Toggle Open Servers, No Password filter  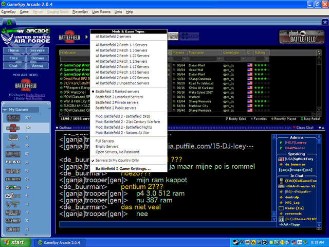(117, 152)
